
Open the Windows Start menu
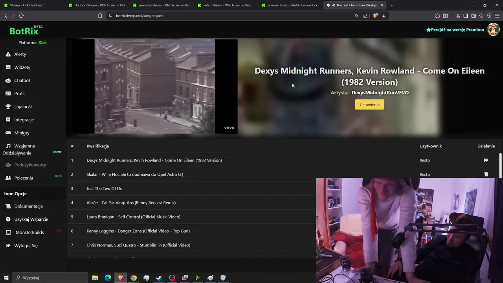click(6, 278)
